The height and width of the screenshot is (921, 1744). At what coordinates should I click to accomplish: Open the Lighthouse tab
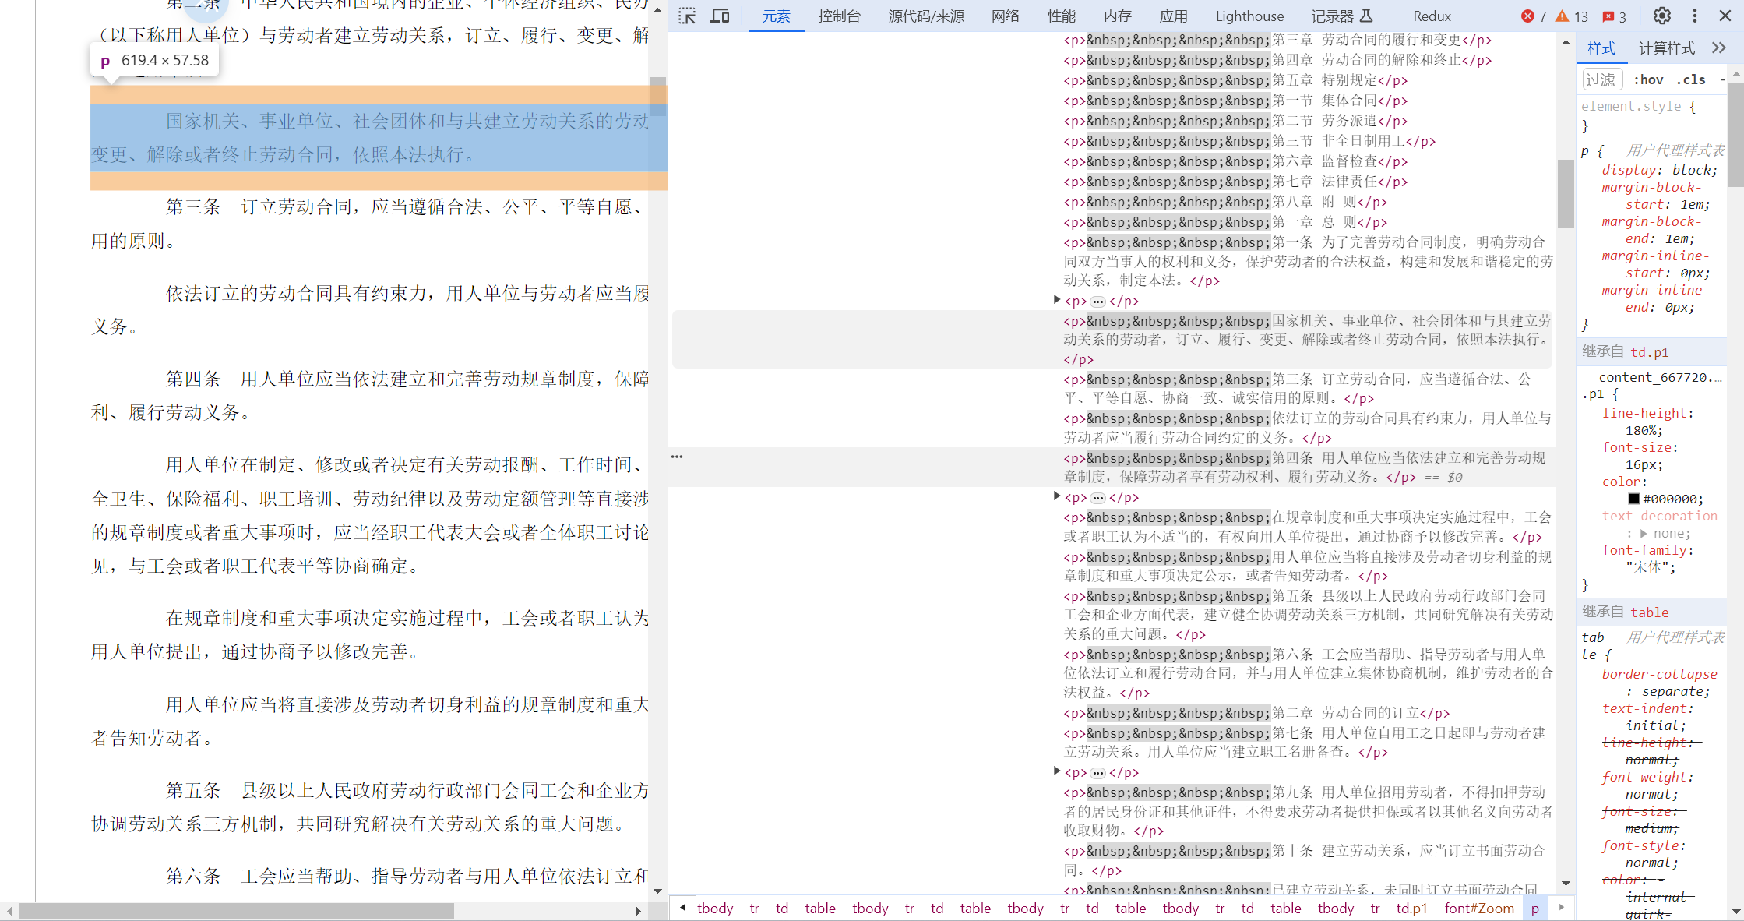pyautogui.click(x=1249, y=16)
